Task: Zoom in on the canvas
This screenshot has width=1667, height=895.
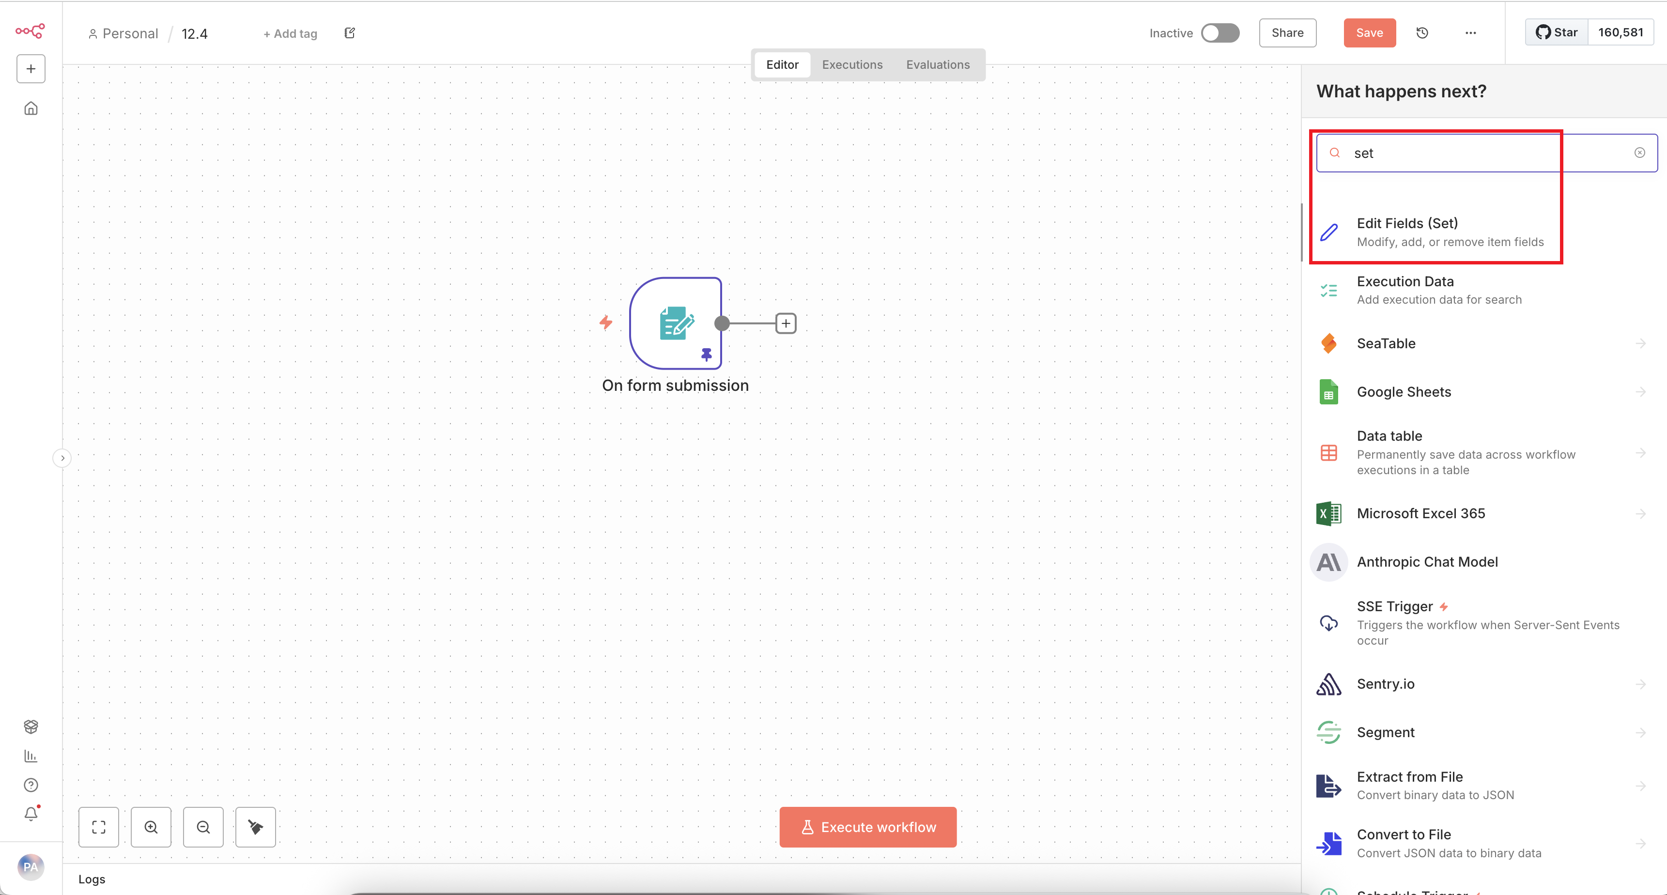Action: tap(151, 826)
